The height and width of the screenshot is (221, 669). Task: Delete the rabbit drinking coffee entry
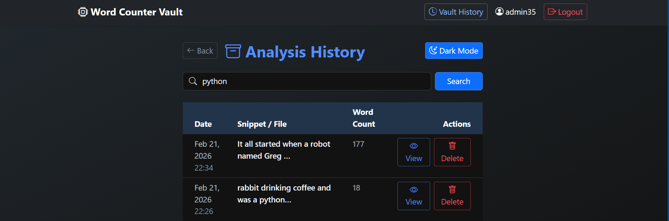coord(452,196)
